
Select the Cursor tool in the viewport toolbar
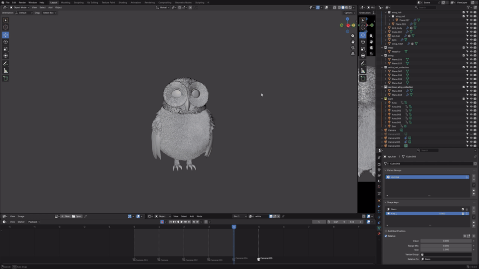[5, 27]
